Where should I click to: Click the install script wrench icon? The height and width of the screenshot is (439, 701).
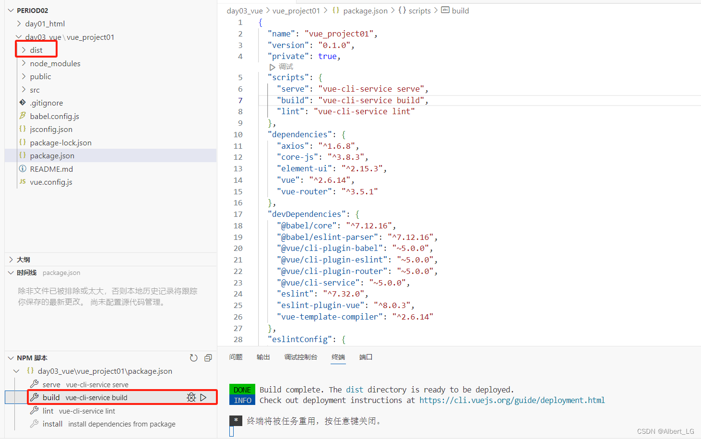[34, 424]
